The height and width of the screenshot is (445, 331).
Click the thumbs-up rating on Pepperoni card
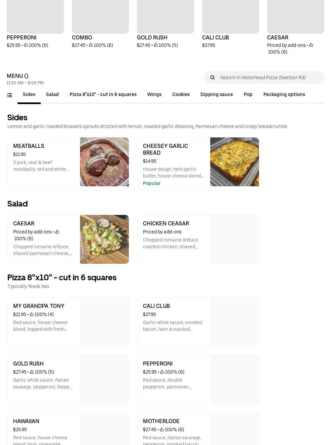[x=26, y=45]
